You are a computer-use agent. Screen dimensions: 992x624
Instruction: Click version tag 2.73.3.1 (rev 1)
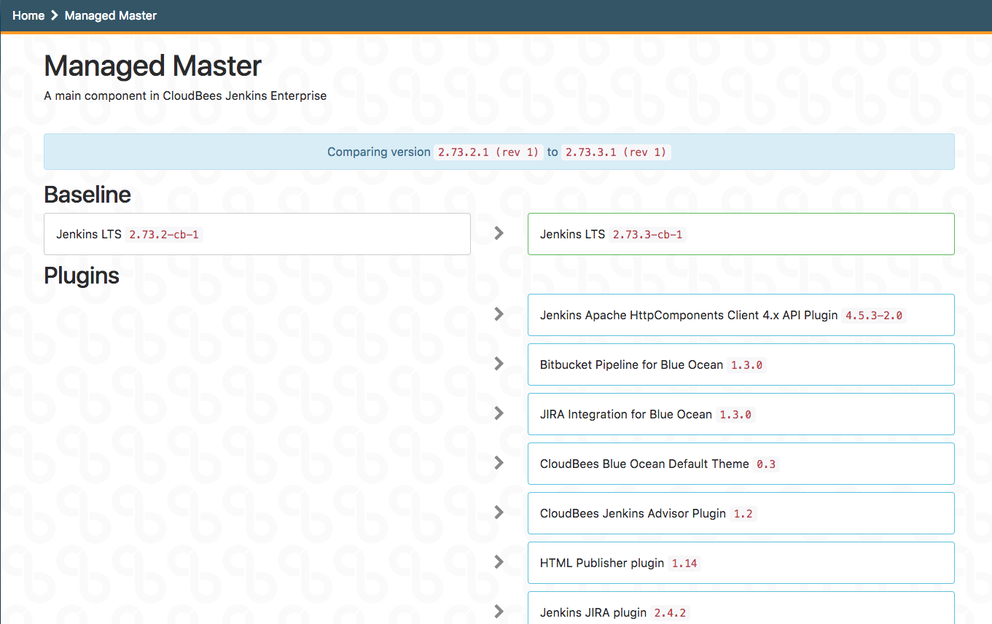click(616, 152)
